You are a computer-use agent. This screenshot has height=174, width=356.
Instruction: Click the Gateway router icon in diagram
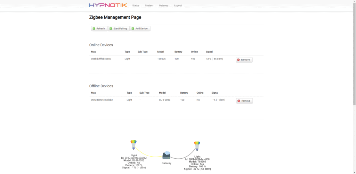click(167, 155)
